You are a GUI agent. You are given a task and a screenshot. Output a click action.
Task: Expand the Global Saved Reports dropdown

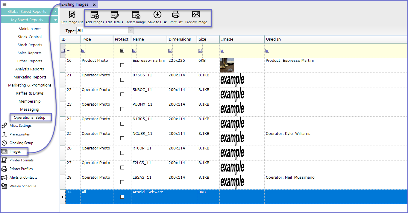[x=56, y=12]
